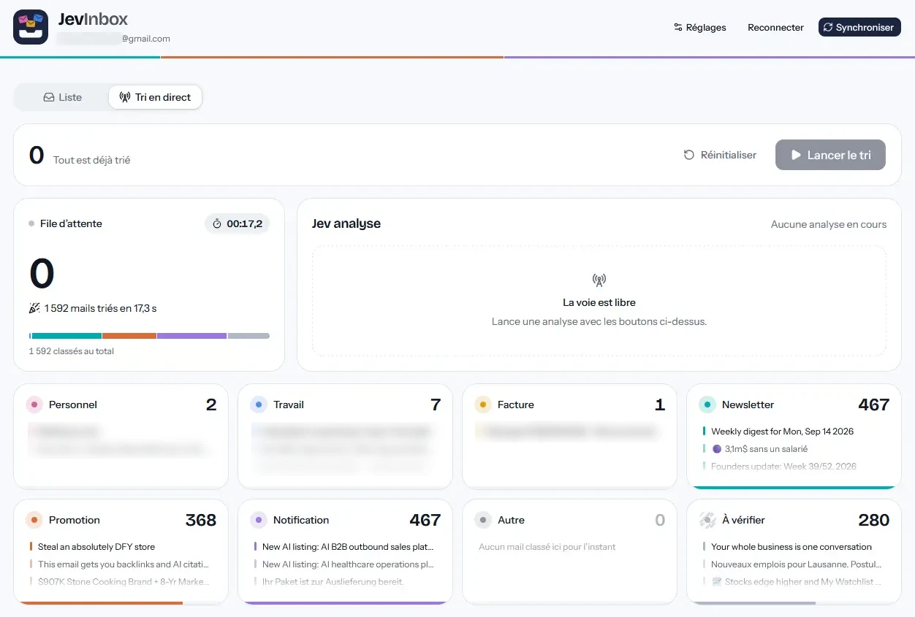Screen dimensions: 915x617
Task: Open the AI healthcare operations listing mail
Action: (347, 564)
